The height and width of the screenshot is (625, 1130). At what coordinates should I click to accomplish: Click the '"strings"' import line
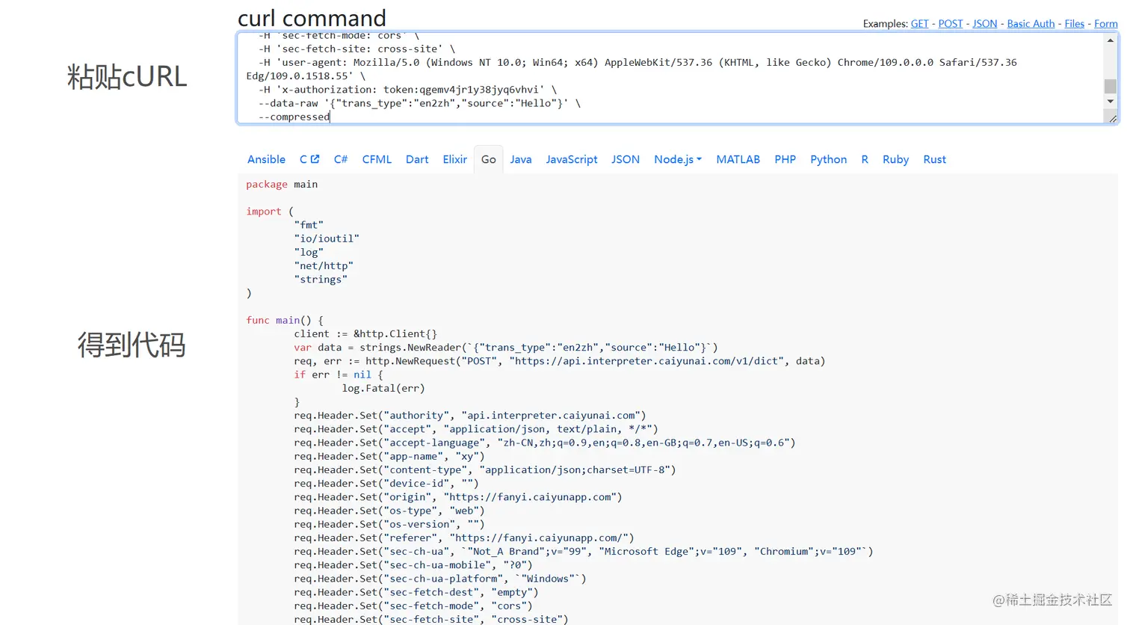321,279
